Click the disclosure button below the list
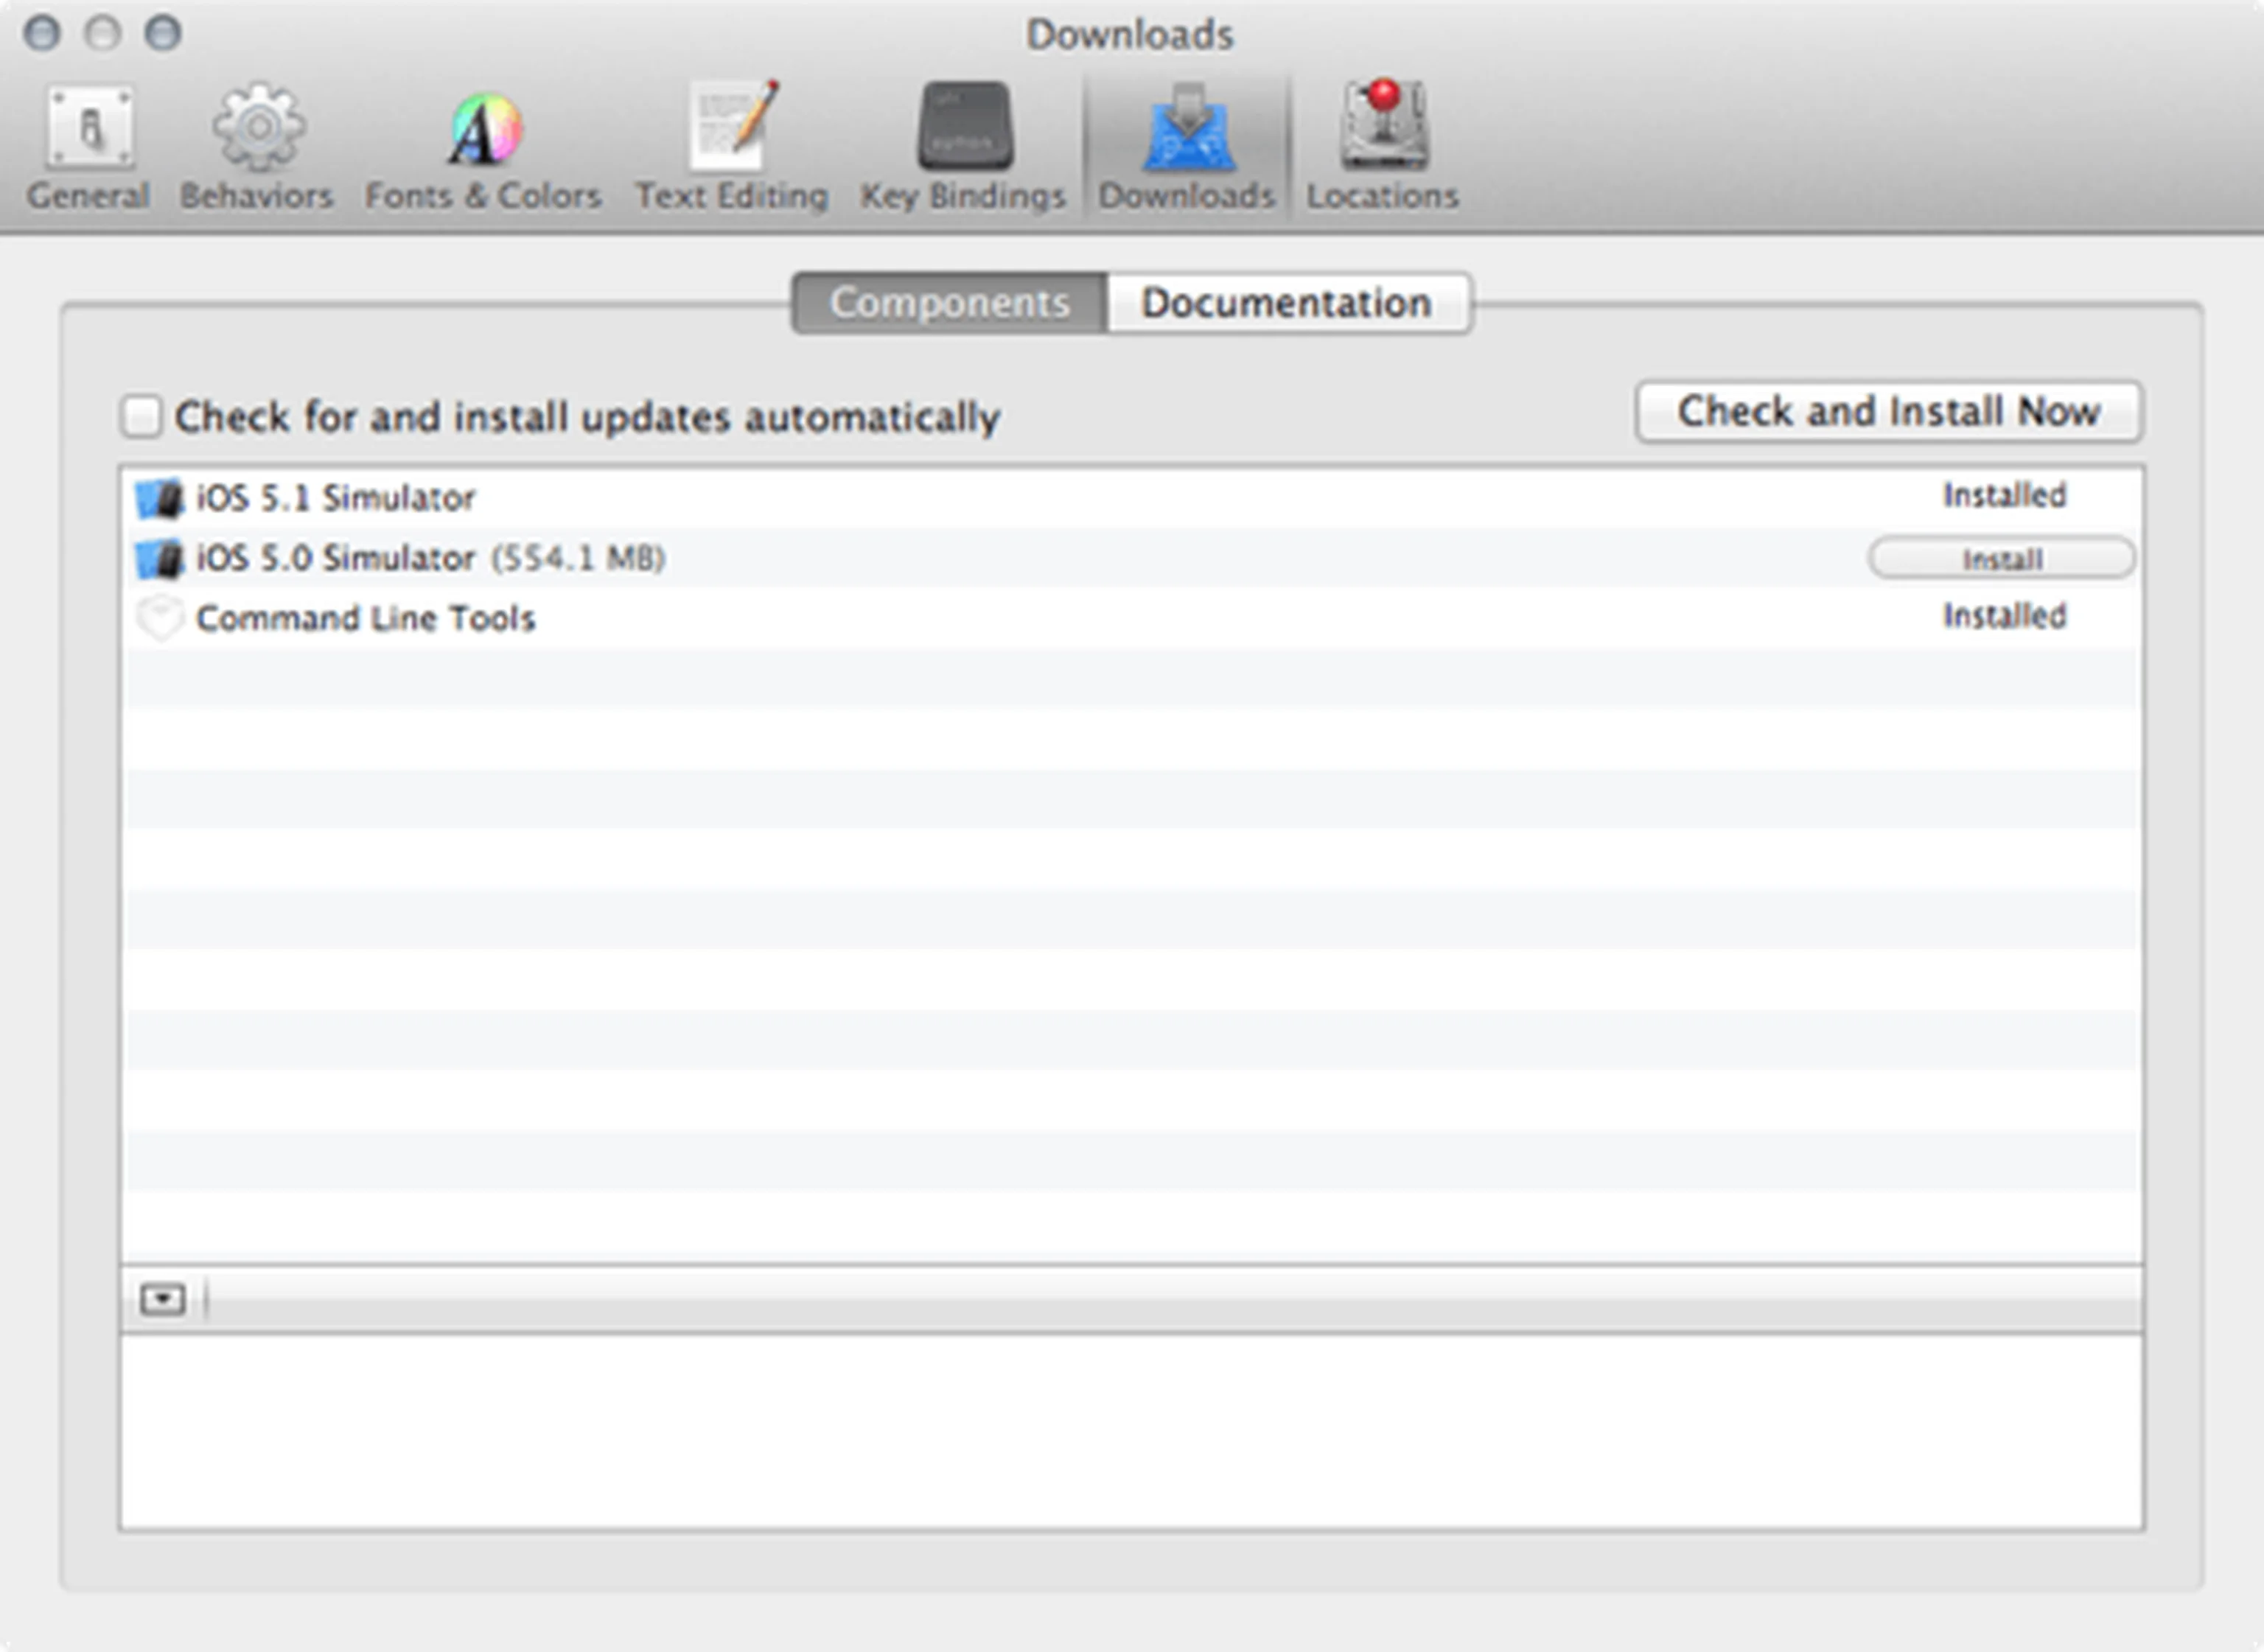This screenshot has height=1652, width=2264. click(x=163, y=1298)
